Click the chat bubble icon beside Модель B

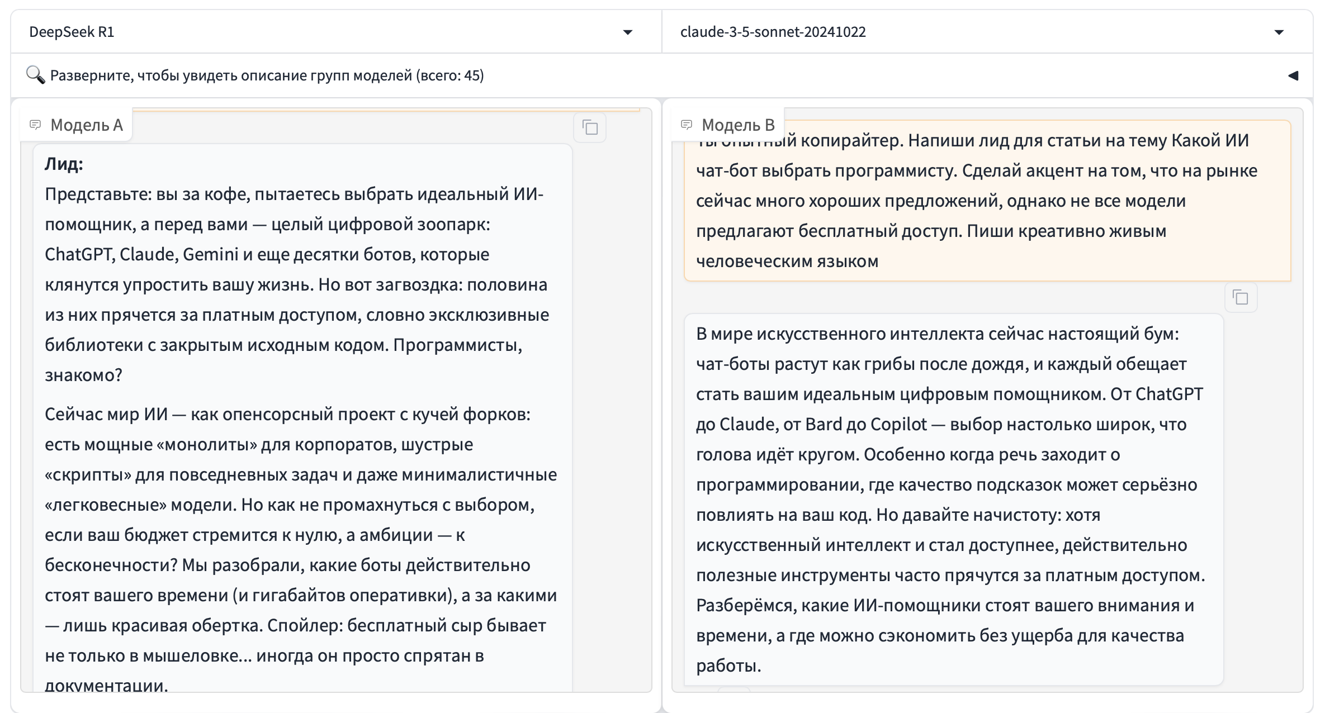coord(687,125)
